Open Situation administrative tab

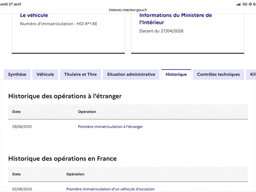(x=131, y=75)
